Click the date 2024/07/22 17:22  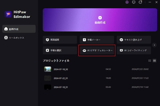140,78
